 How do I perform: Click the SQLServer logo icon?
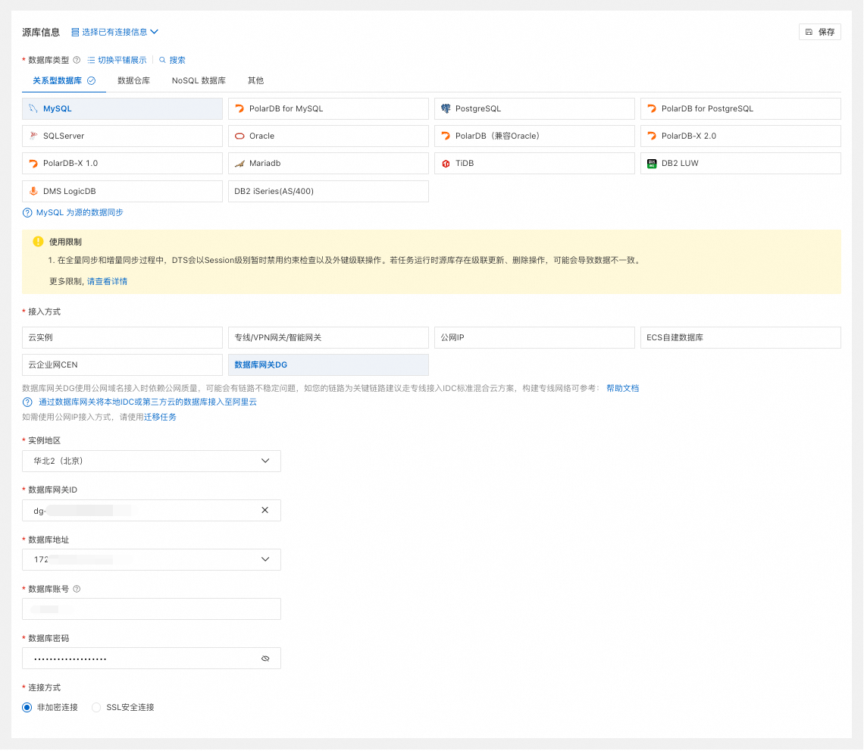coord(33,136)
